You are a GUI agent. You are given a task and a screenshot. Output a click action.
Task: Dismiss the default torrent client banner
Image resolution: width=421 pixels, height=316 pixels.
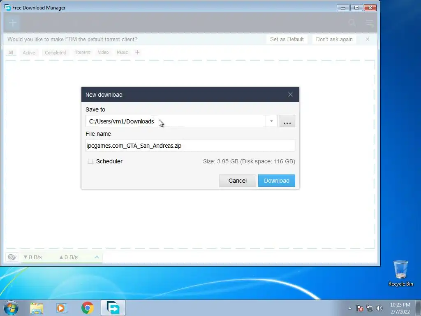[367, 39]
